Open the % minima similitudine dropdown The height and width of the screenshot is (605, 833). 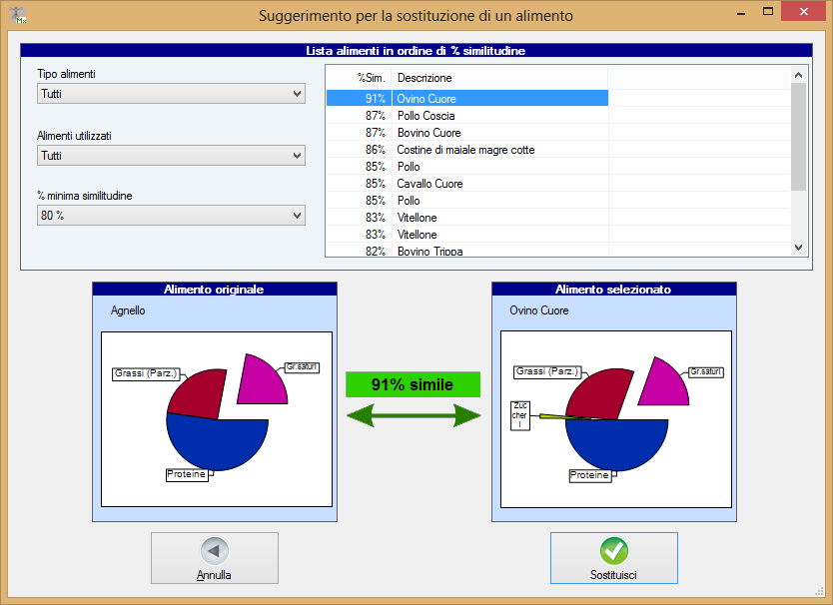pyautogui.click(x=171, y=216)
